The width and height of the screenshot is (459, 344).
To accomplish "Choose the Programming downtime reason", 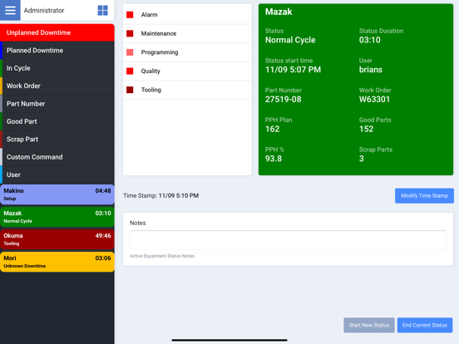I will pos(187,52).
